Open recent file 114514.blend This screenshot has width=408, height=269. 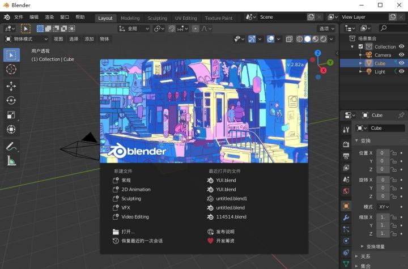[231, 217]
